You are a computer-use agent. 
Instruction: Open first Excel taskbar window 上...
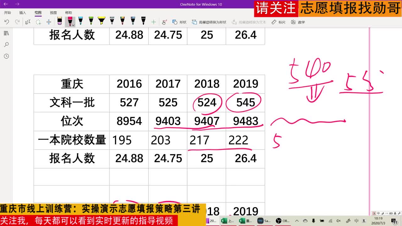tap(228, 221)
